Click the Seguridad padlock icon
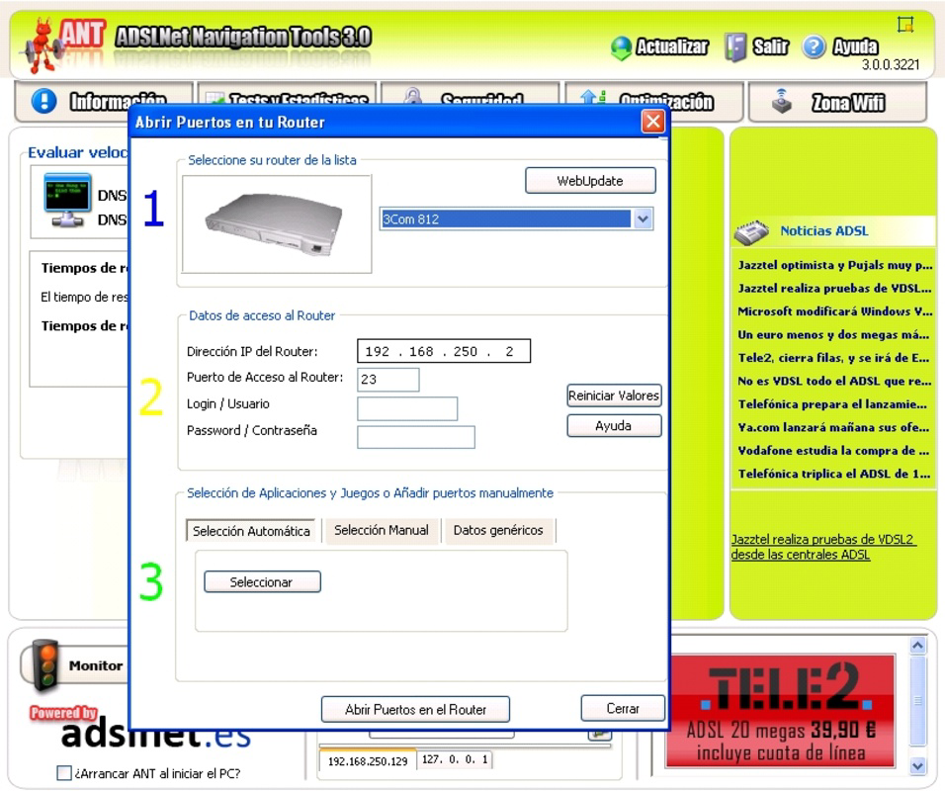Viewport: 945px width, 791px height. point(413,97)
